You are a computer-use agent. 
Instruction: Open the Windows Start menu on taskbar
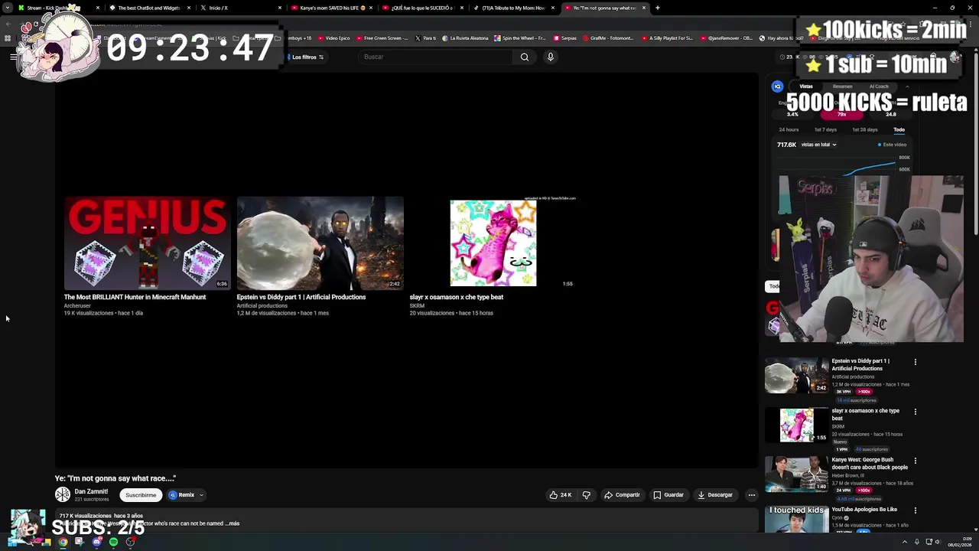11,542
